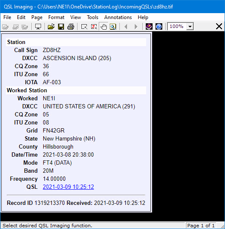
Task: Open the Help menu
Action: coord(143,17)
